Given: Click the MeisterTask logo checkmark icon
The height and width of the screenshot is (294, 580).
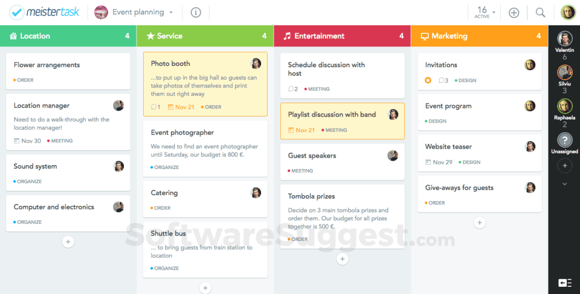Looking at the screenshot, I should 17,12.
